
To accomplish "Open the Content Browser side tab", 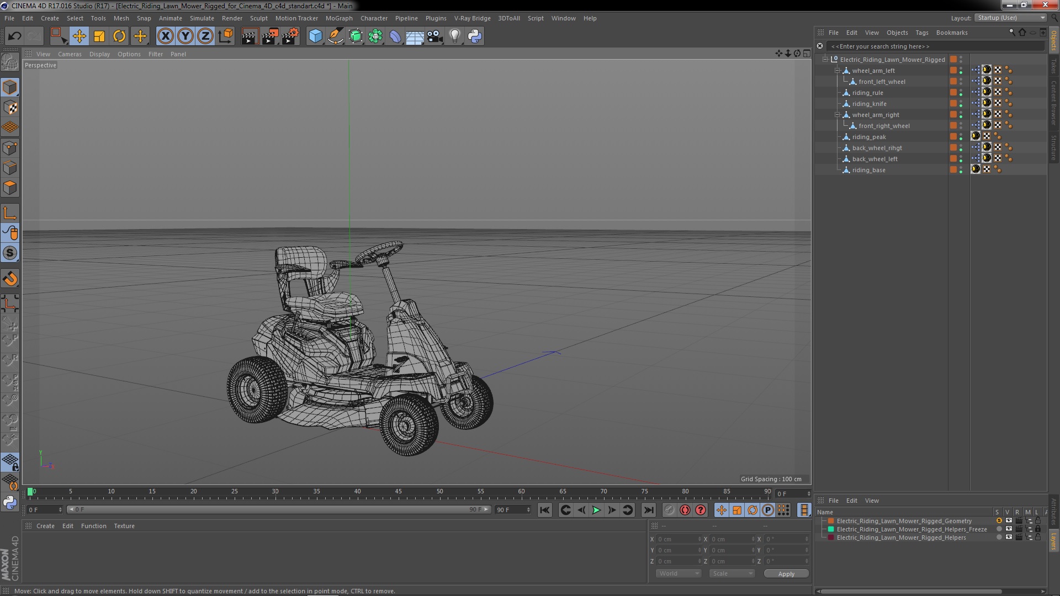I will [1053, 103].
